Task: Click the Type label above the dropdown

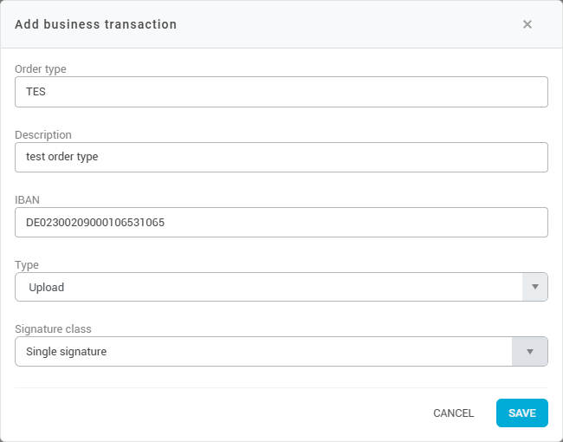Action: [x=27, y=264]
